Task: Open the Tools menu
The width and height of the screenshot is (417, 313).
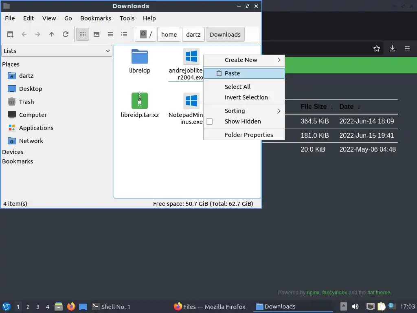Action: (x=127, y=18)
